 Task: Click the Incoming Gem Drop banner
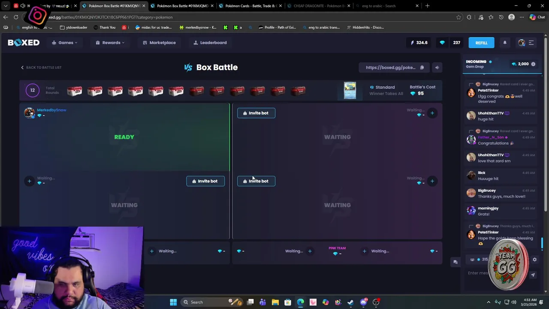point(501,64)
